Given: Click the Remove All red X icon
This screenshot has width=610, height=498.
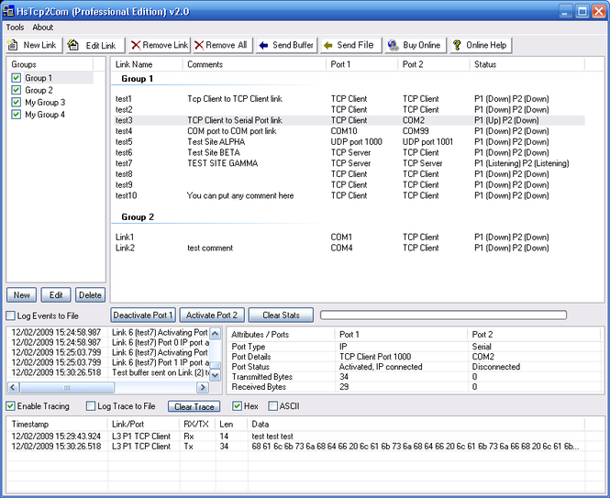Looking at the screenshot, I should (198, 45).
